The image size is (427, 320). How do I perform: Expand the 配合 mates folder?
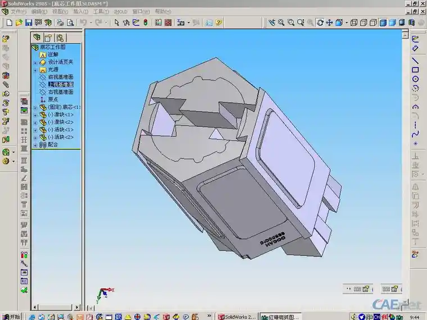(35, 145)
